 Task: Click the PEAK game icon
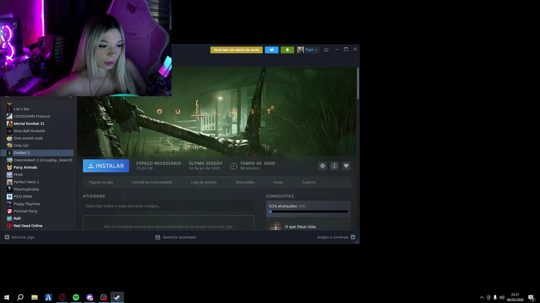[x=9, y=175]
